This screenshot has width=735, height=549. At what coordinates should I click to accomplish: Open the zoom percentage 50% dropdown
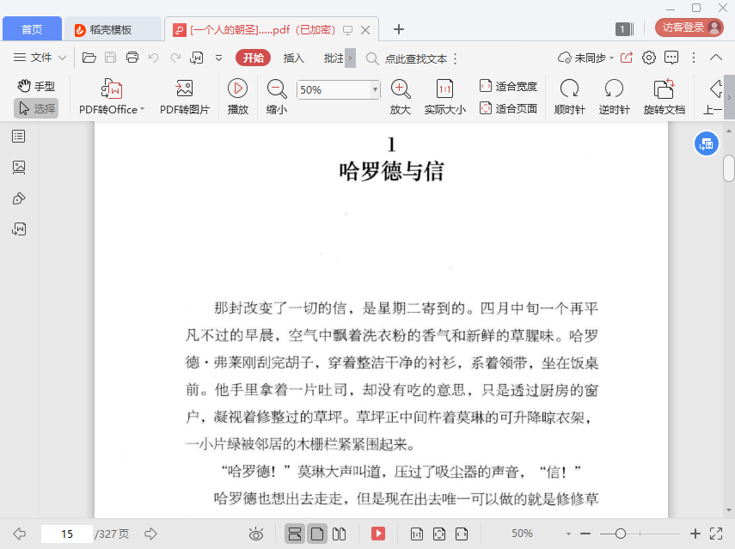375,89
